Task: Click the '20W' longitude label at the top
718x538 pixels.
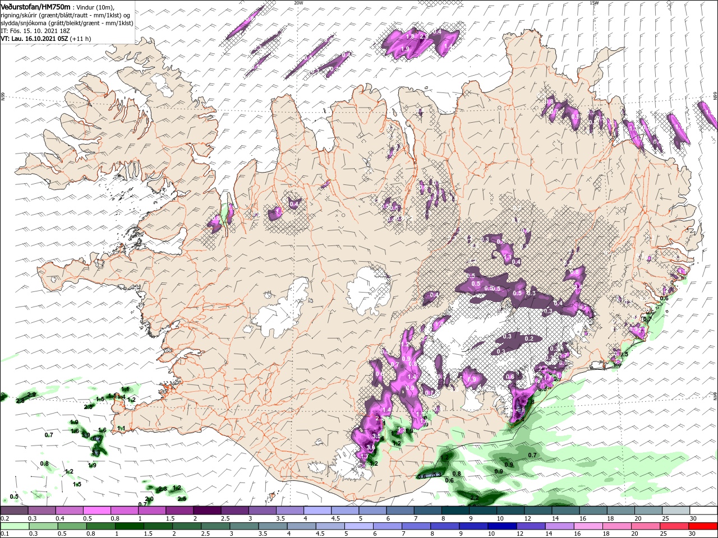Action: coord(298,3)
